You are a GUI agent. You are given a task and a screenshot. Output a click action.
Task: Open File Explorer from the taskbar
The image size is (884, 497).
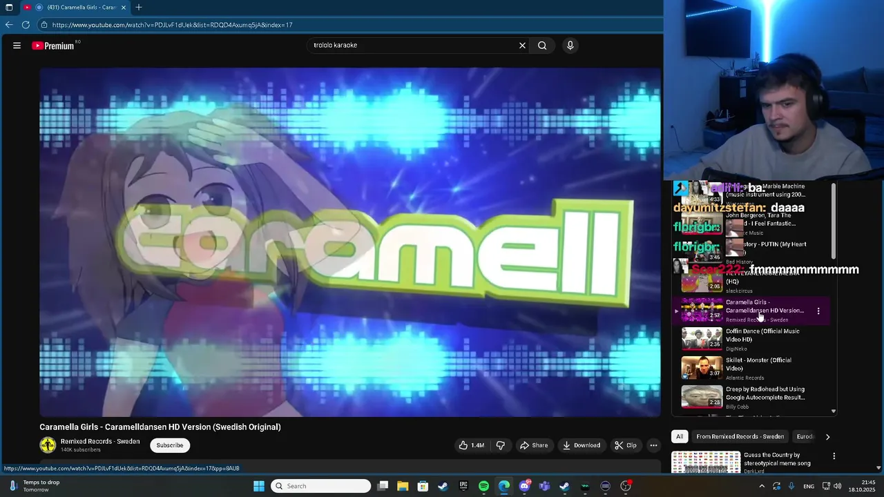tap(403, 486)
